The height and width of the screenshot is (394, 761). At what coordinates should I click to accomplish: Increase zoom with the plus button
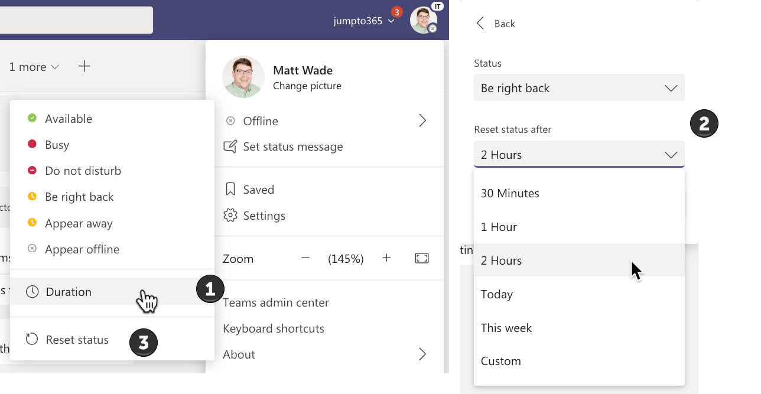[386, 258]
